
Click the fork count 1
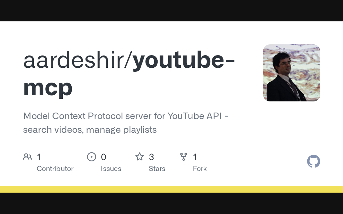195,157
